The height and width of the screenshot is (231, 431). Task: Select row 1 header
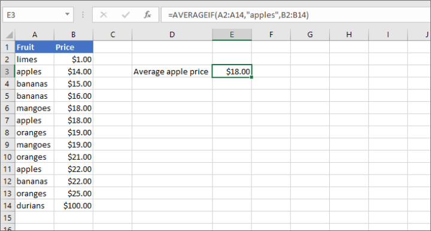7,47
